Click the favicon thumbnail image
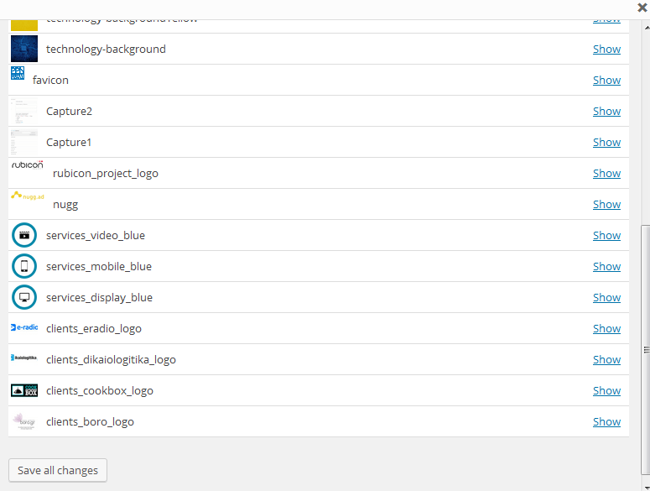650x491 pixels. [18, 73]
